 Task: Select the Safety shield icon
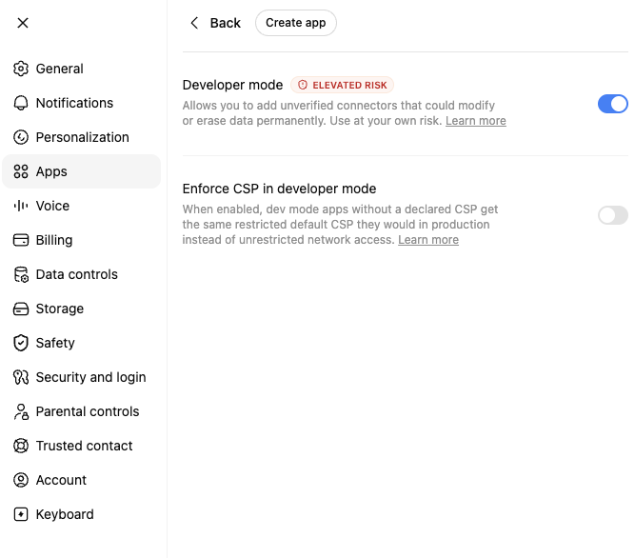pyautogui.click(x=21, y=343)
